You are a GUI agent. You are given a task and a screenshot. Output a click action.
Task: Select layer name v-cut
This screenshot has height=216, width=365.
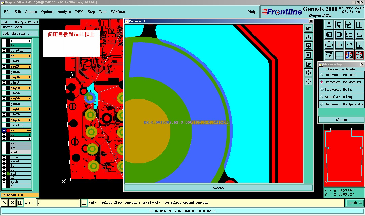tap(21, 161)
